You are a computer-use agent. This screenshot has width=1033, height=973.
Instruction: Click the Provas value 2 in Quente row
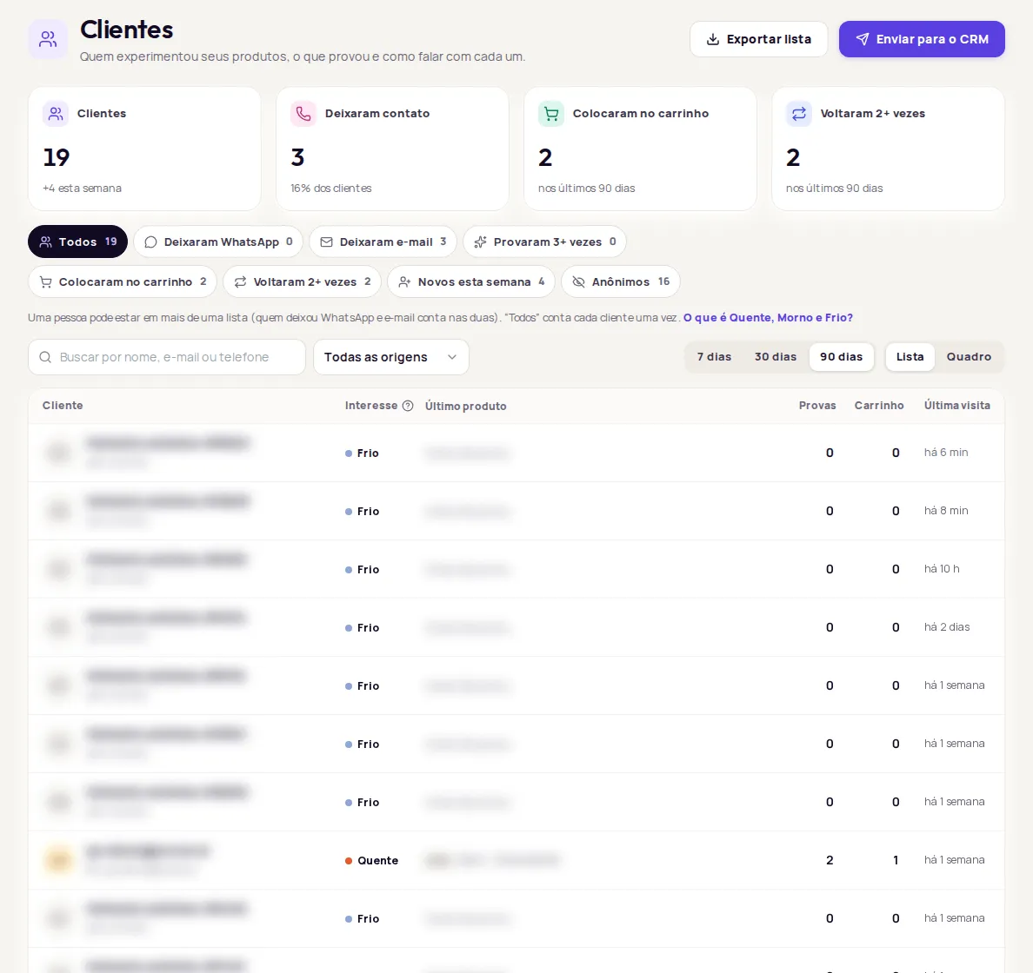point(830,860)
